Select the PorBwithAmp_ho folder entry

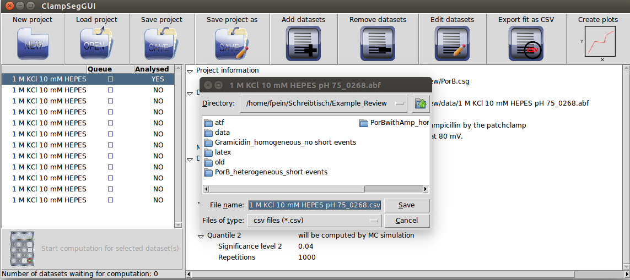(x=394, y=122)
